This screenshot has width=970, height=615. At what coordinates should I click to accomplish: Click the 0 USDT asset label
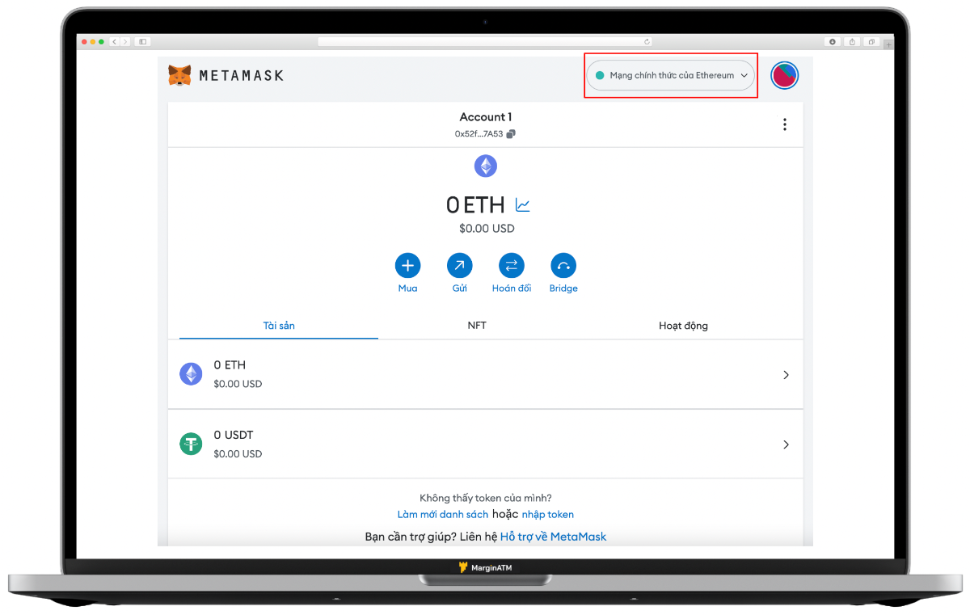234,435
